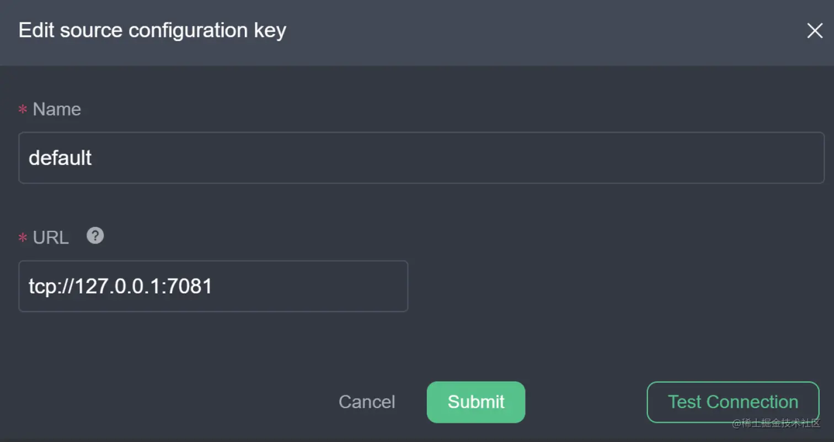Click the URL field label
The image size is (834, 442).
click(x=50, y=237)
